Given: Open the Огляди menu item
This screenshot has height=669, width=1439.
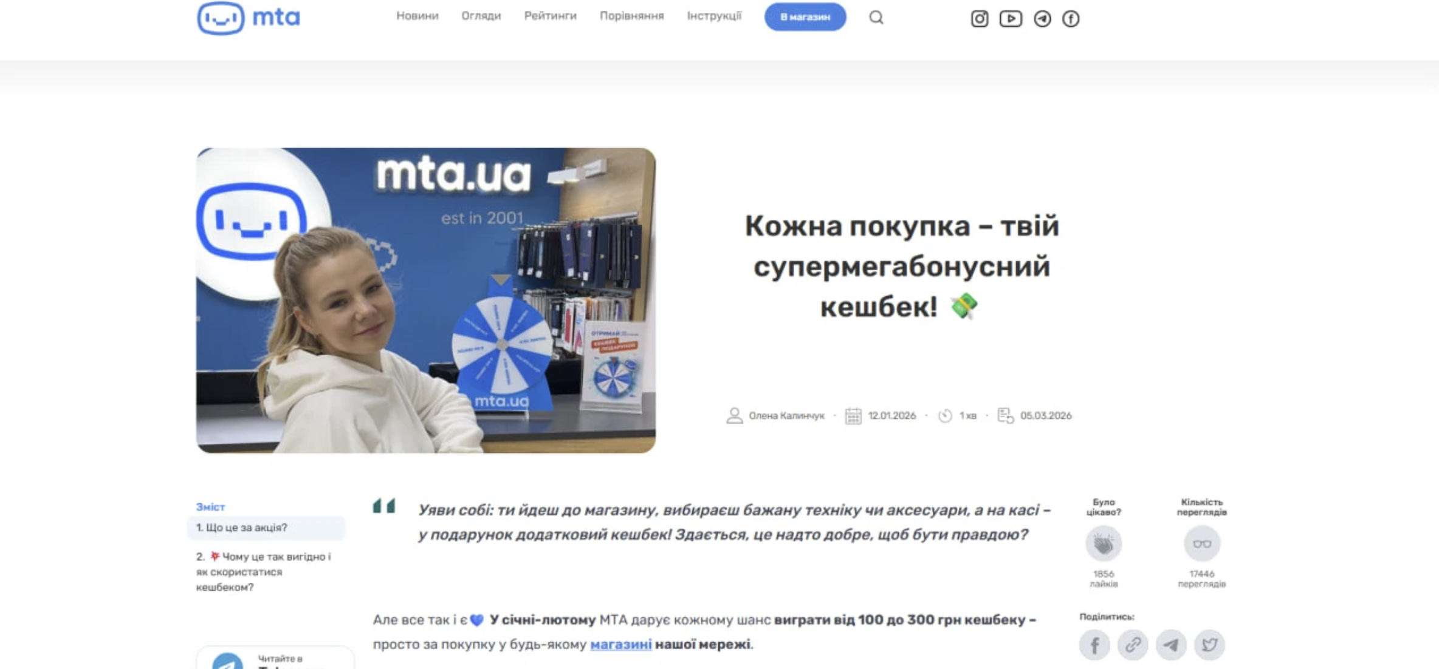Looking at the screenshot, I should pos(481,16).
